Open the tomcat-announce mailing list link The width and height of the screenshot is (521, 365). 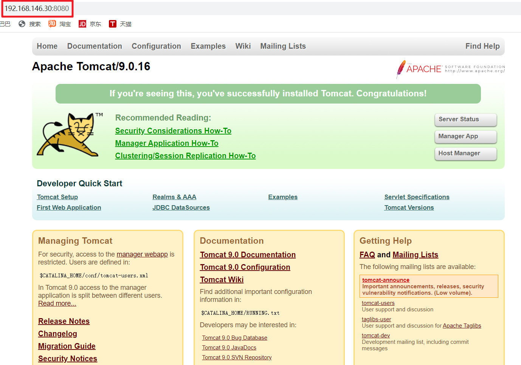point(386,280)
